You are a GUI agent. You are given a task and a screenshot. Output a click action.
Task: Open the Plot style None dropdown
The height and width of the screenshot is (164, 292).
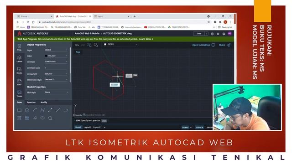click(x=57, y=92)
